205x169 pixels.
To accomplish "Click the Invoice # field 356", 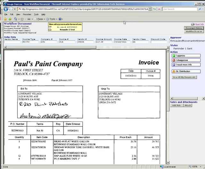I will point(67,42).
